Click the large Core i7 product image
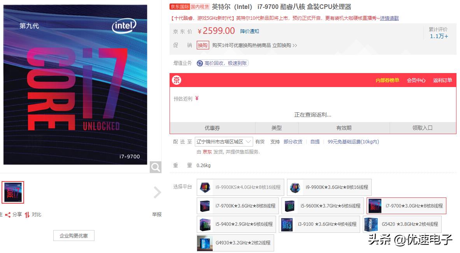This screenshot has height=253, width=460. point(75,84)
